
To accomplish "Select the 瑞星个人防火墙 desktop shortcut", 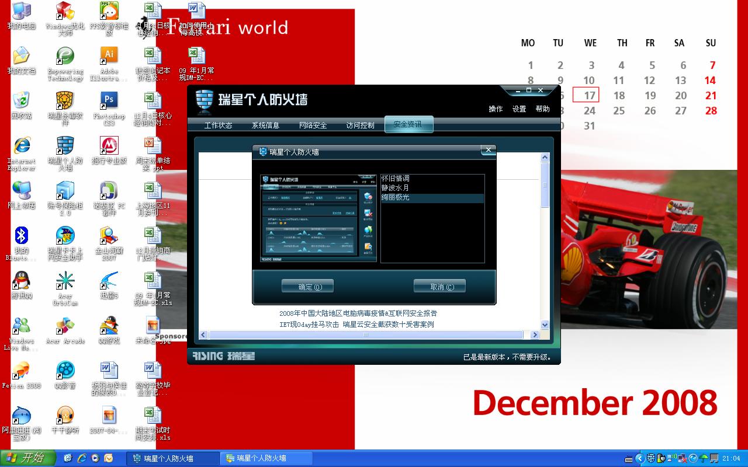I will click(65, 154).
